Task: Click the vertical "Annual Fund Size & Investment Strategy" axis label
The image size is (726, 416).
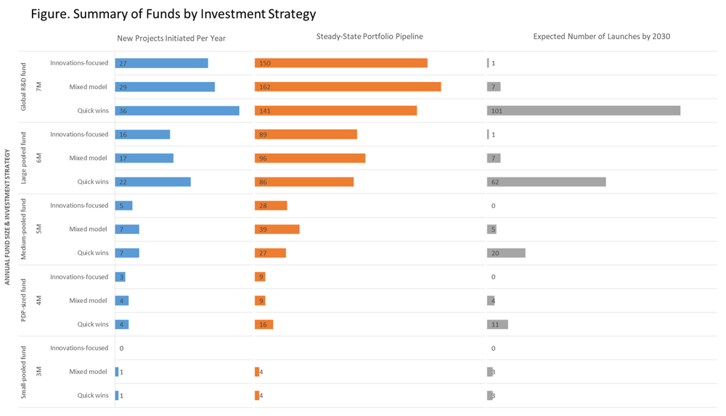Action: coord(8,217)
